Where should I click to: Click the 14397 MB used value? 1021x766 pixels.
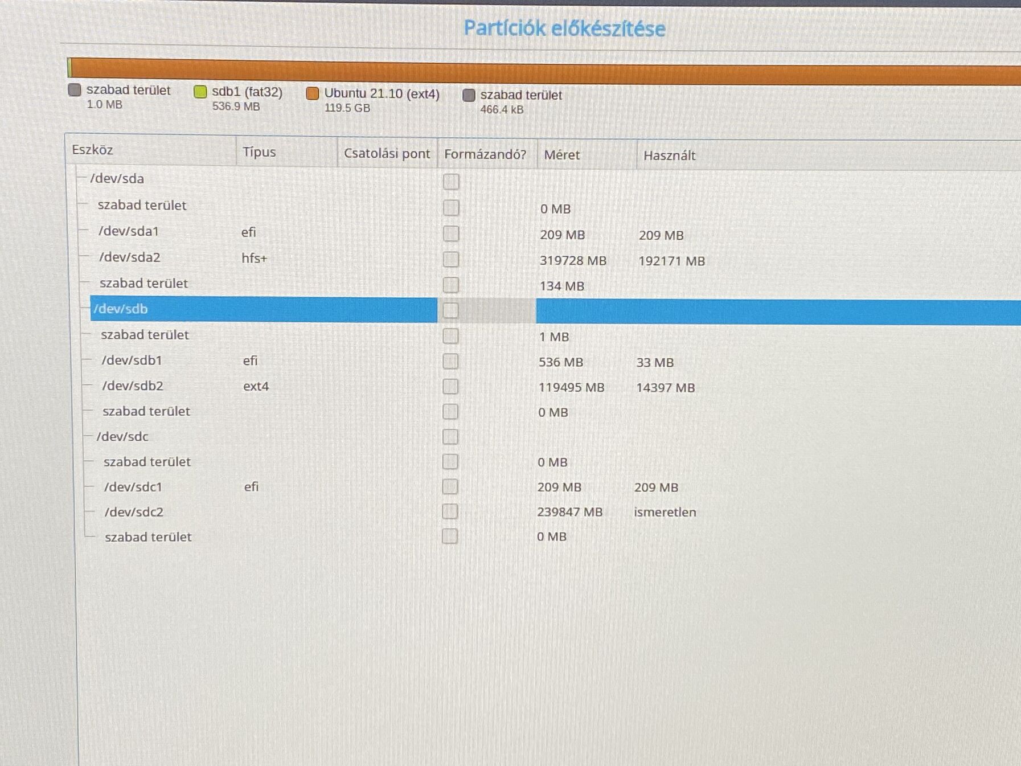665,388
